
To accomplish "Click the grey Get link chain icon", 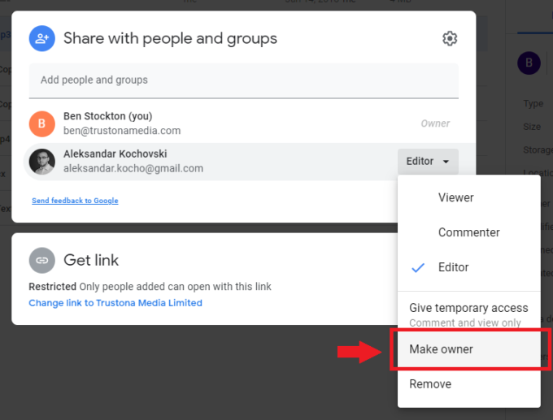I will click(x=41, y=260).
